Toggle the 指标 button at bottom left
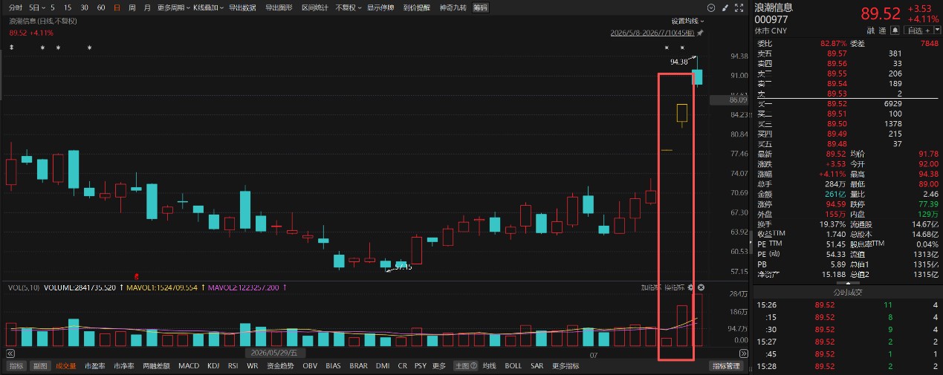 coord(16,366)
